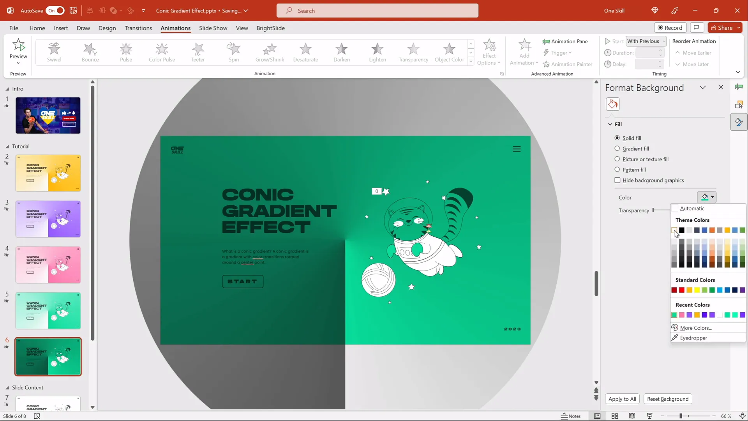Click Move Earlier in Reorder Animation
The height and width of the screenshot is (421, 748).
point(693,53)
